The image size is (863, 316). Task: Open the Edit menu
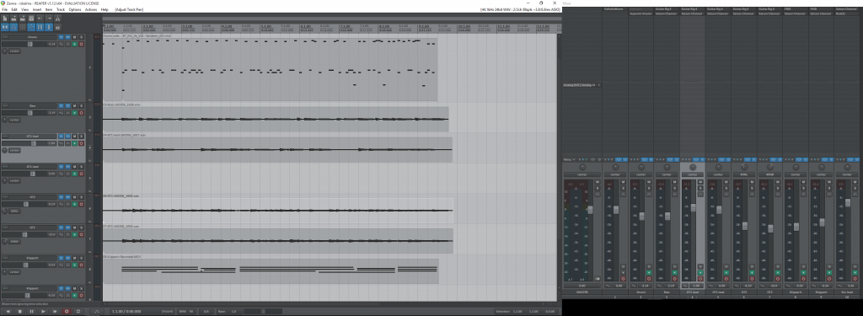[x=13, y=9]
